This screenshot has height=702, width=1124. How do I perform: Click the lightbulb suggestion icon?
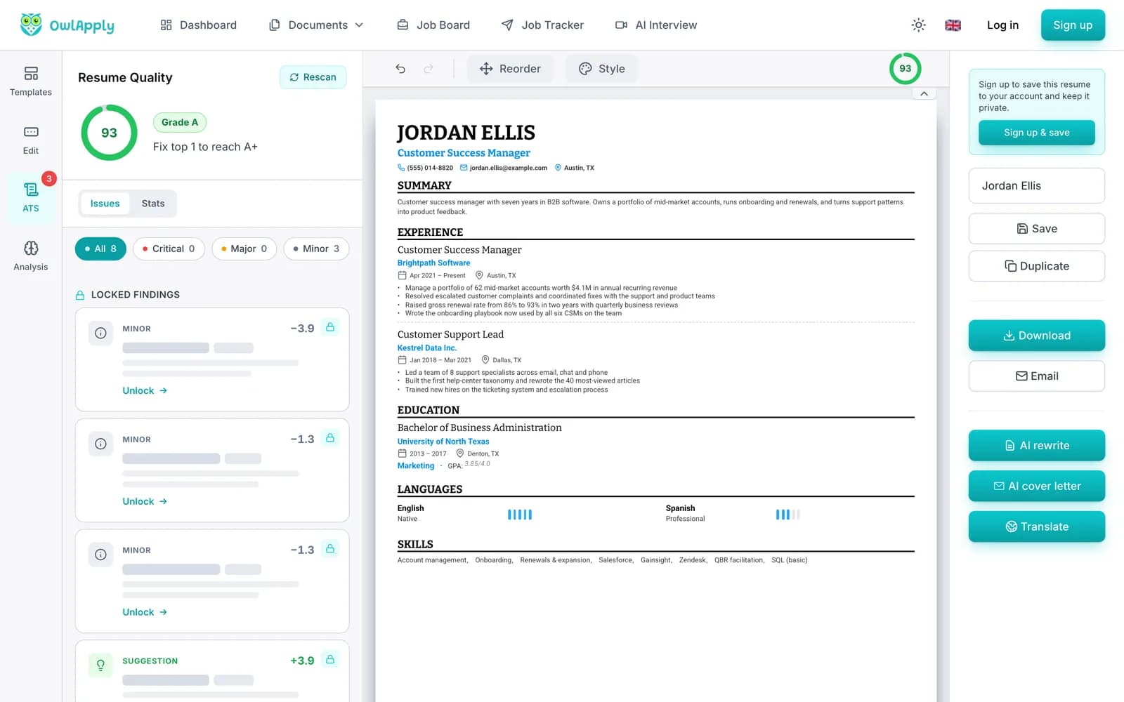point(100,665)
